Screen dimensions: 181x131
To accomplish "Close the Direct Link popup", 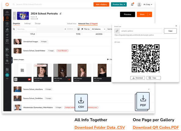I will point(176,26).
